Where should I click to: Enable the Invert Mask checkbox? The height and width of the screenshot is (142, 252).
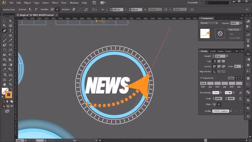(x=228, y=38)
